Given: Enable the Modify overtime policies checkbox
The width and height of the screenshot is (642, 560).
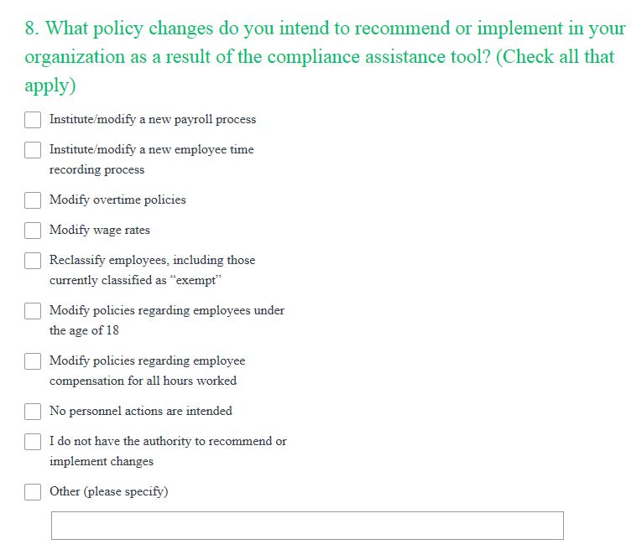Looking at the screenshot, I should click(33, 200).
